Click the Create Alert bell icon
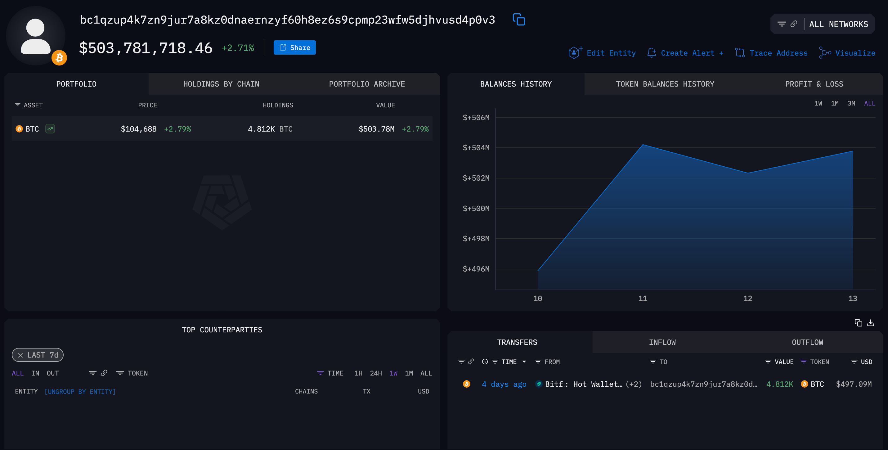Image resolution: width=888 pixels, height=450 pixels. click(652, 53)
